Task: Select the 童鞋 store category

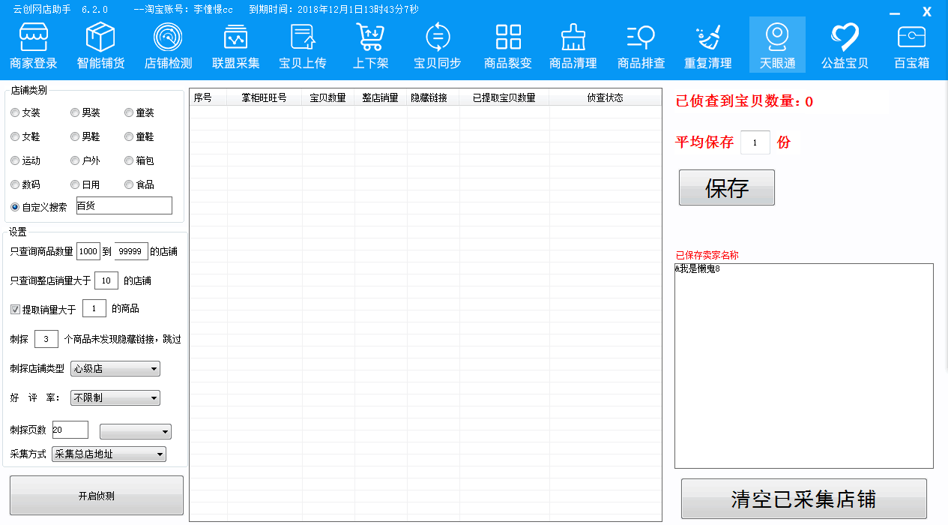Action: 139,136
